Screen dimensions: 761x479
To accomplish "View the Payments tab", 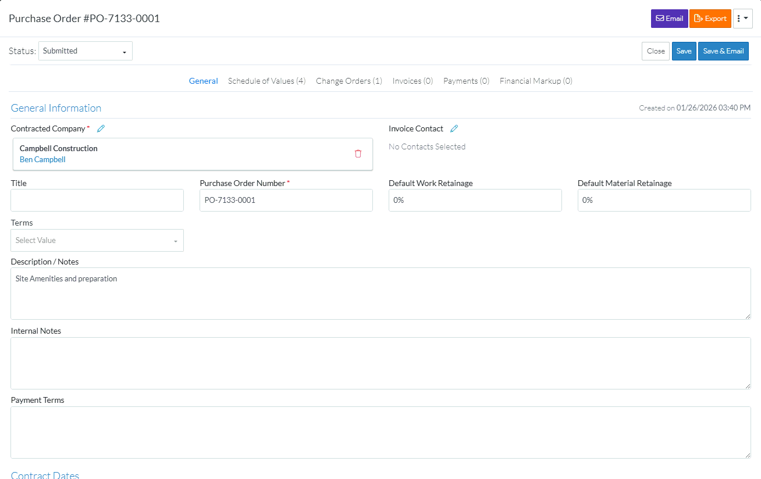I will [x=466, y=81].
